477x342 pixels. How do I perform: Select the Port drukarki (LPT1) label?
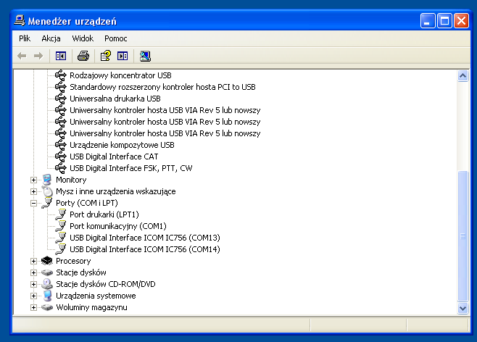pyautogui.click(x=104, y=214)
